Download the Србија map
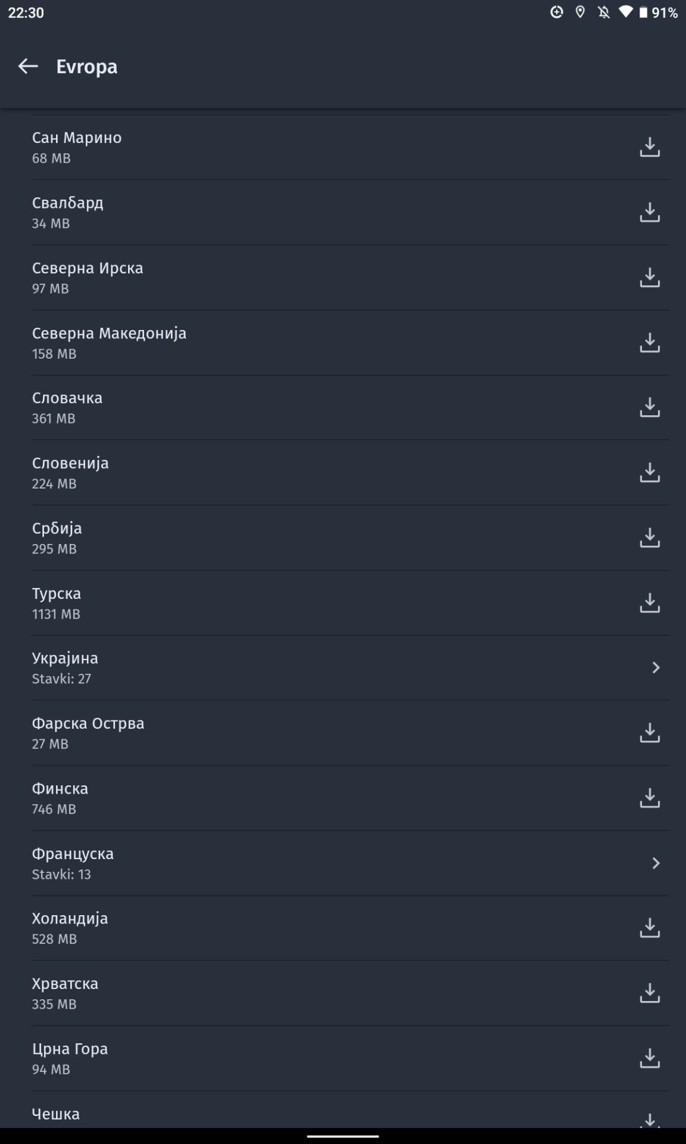The image size is (686, 1144). (649, 538)
